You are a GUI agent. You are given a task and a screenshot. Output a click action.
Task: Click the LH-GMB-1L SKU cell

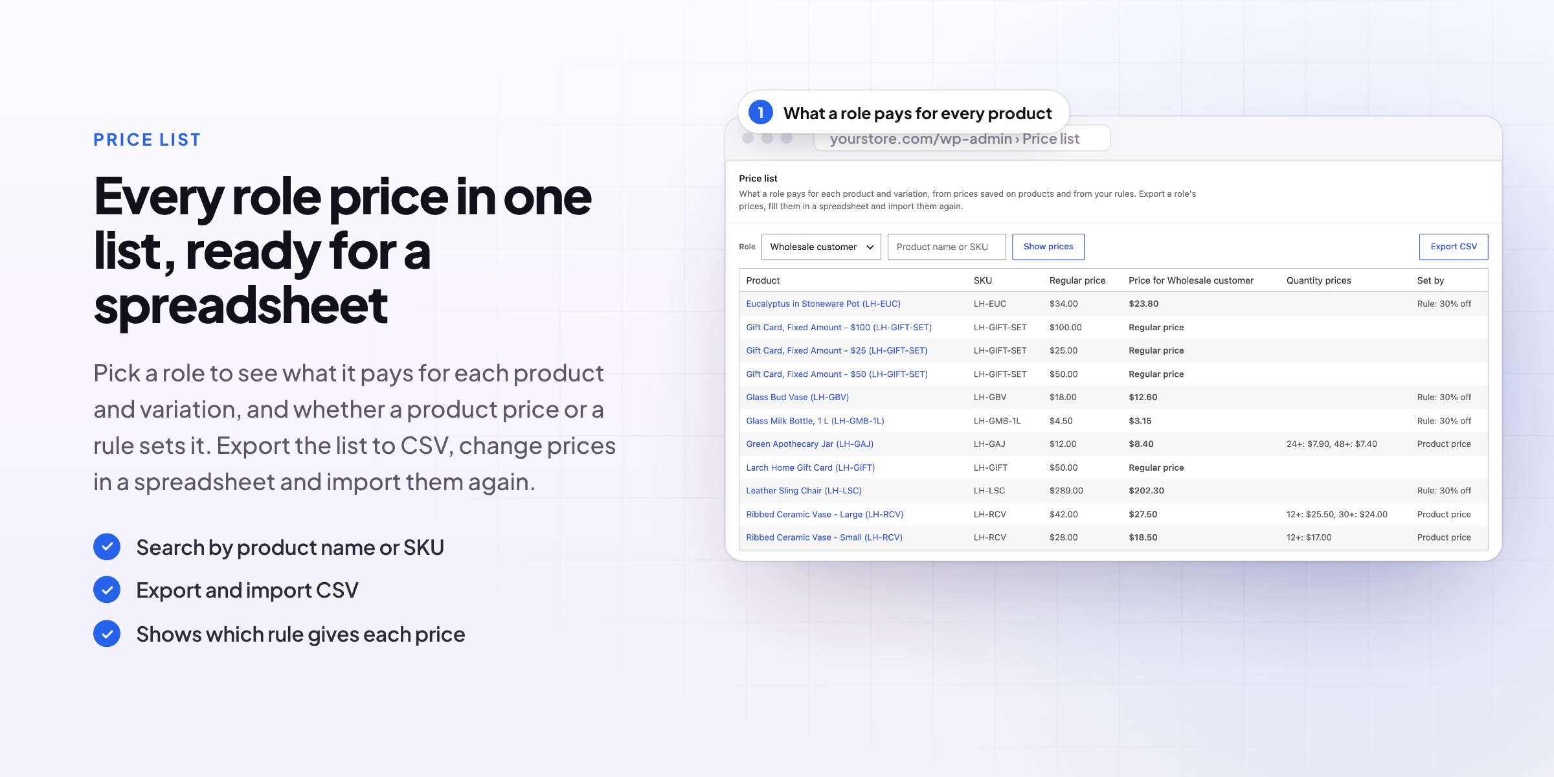coord(997,421)
